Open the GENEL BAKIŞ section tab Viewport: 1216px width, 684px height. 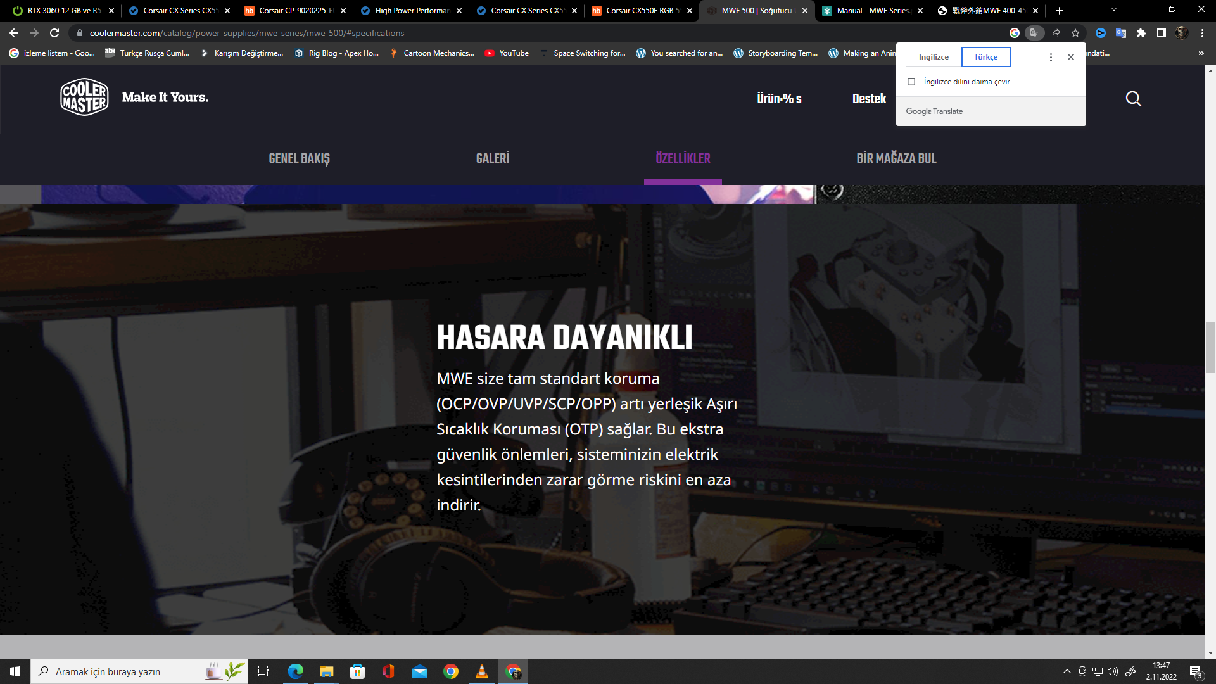point(299,158)
